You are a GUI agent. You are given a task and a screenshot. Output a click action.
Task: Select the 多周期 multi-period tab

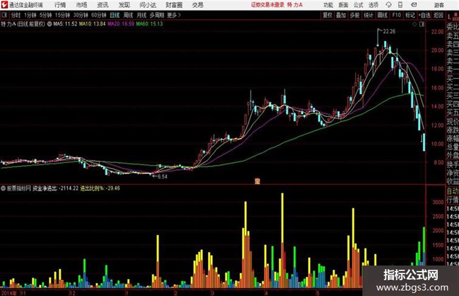click(157, 15)
